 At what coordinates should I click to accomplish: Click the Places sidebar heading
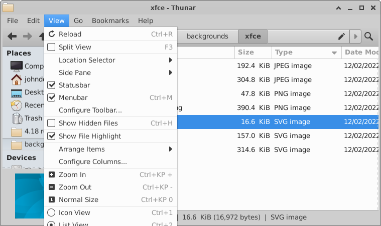(19, 53)
